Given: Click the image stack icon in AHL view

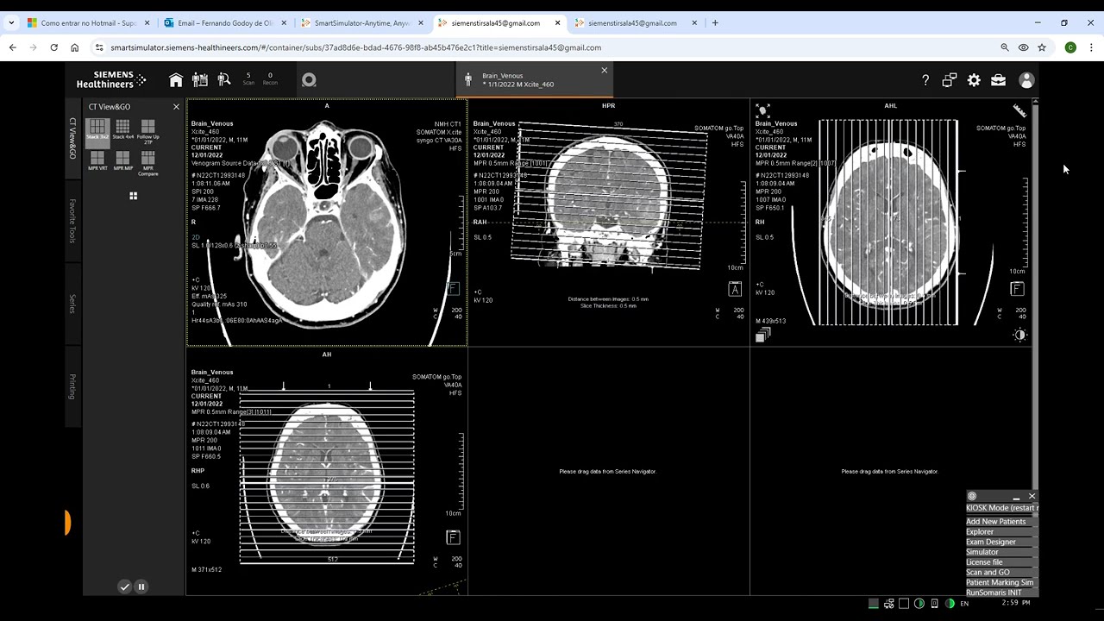Looking at the screenshot, I should [x=762, y=336].
